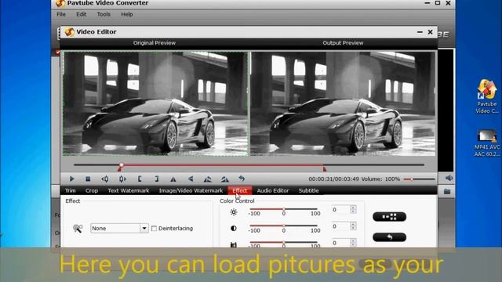The image size is (502, 282).
Task: Click the folder icon at right edge
Action: 447,191
